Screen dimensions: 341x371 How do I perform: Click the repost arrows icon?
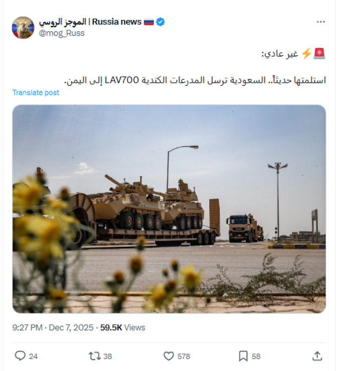point(95,356)
